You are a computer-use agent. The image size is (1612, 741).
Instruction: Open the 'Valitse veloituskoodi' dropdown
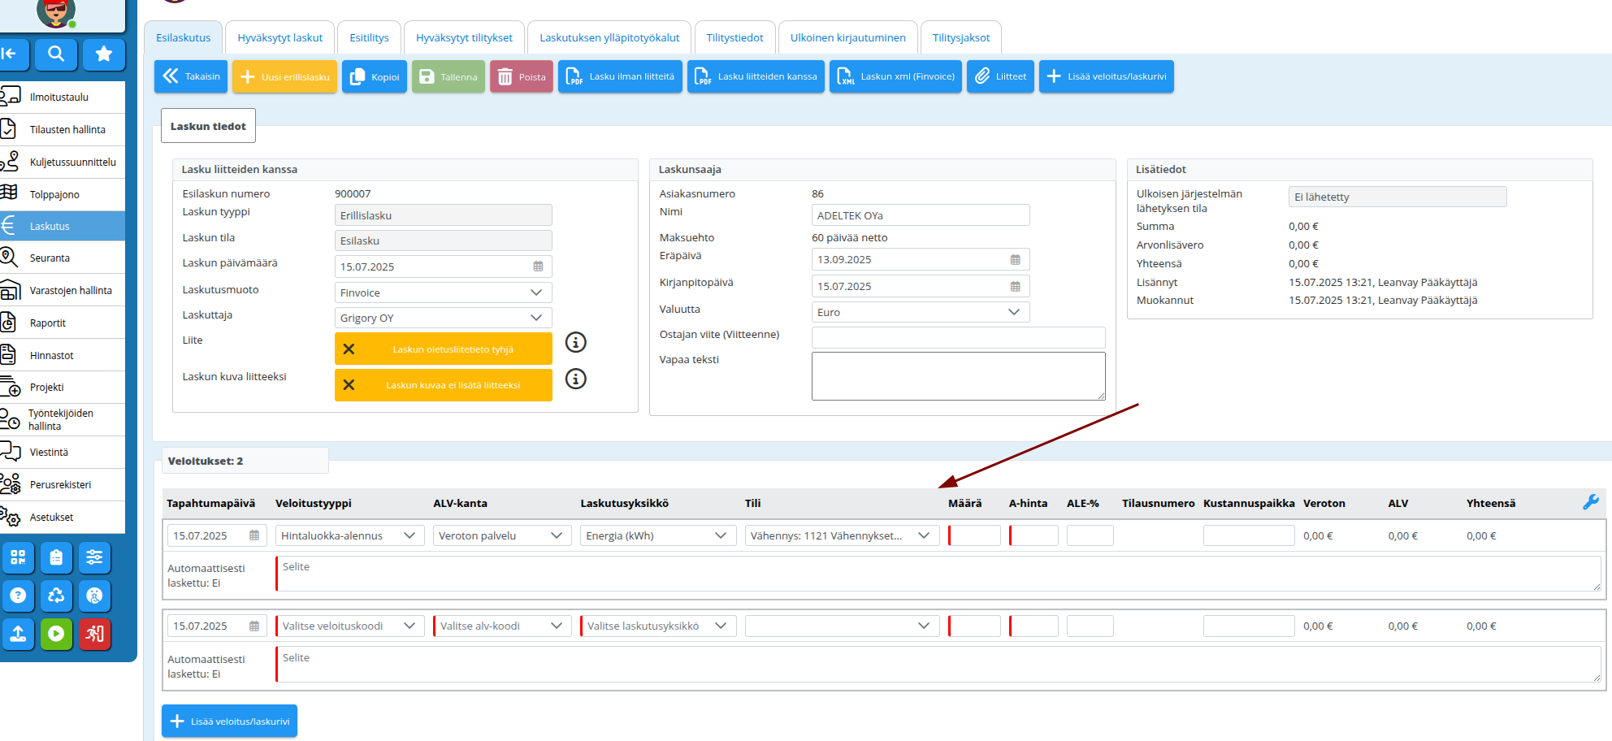coord(349,626)
